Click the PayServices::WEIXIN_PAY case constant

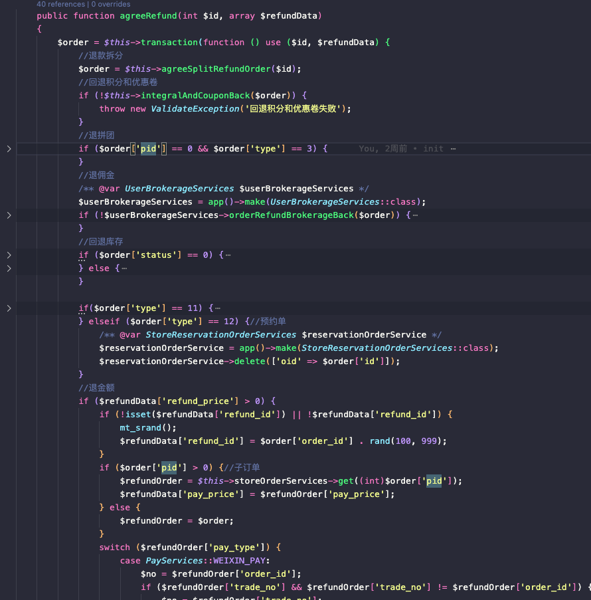[205, 560]
